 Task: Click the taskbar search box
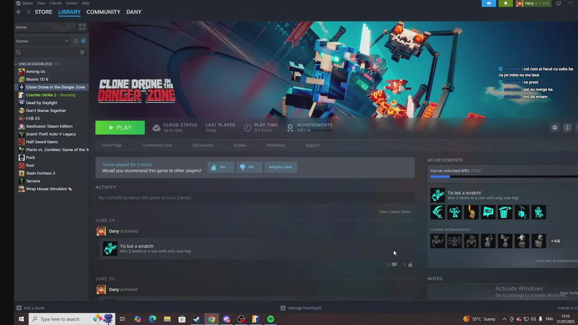tap(72, 319)
